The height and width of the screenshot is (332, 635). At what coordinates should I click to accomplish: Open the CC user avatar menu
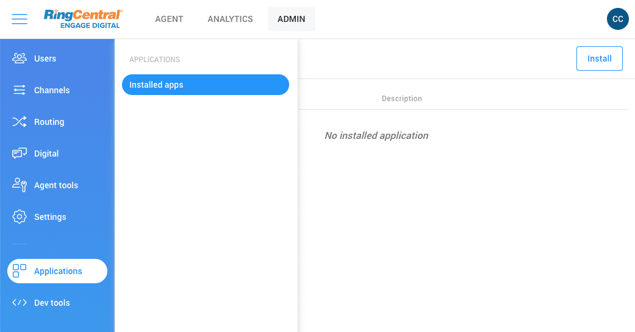(x=617, y=19)
